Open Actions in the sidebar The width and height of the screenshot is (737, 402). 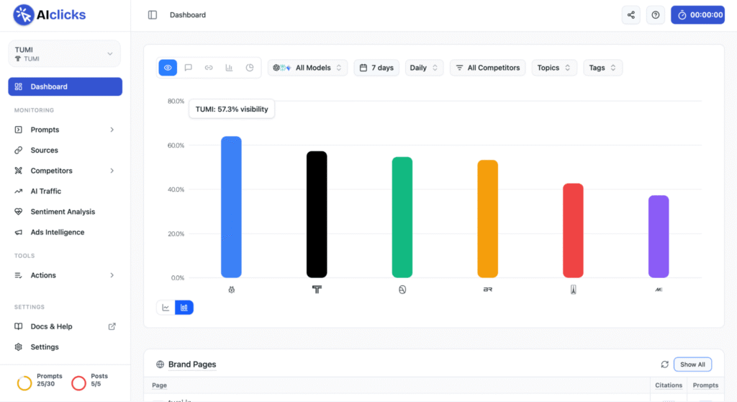(43, 275)
